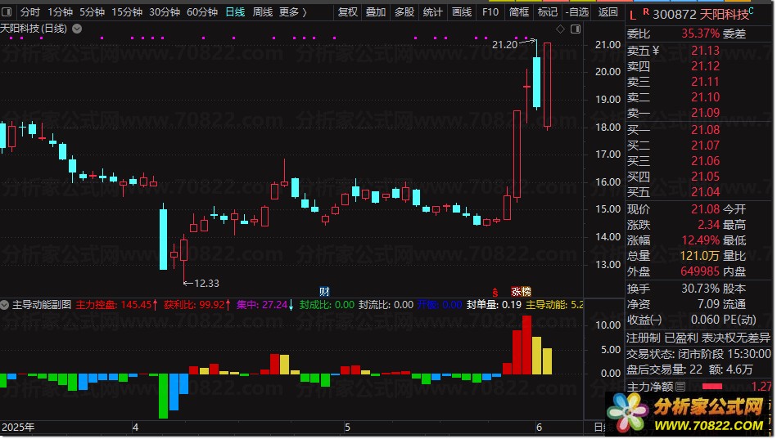Click 委比 value 35.37%
This screenshot has height=439, width=777.
[700, 34]
